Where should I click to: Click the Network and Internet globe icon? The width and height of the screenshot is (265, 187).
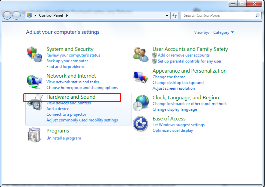[34, 82]
